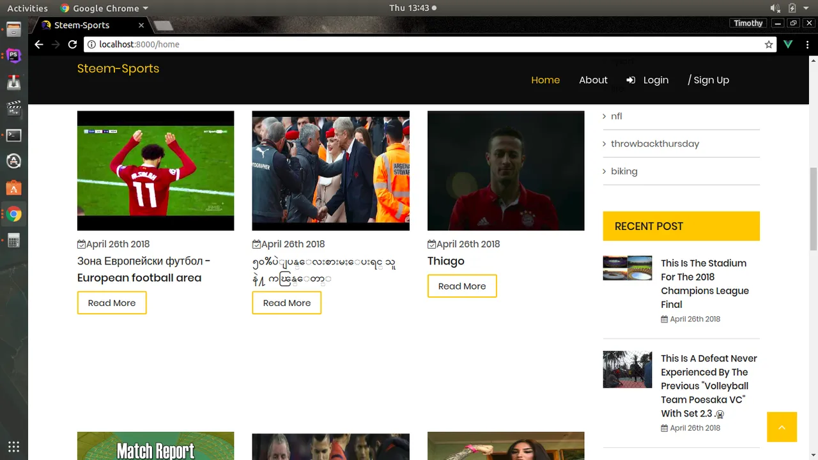The image size is (818, 460).
Task: Show all applications grid
Action: tap(13, 447)
